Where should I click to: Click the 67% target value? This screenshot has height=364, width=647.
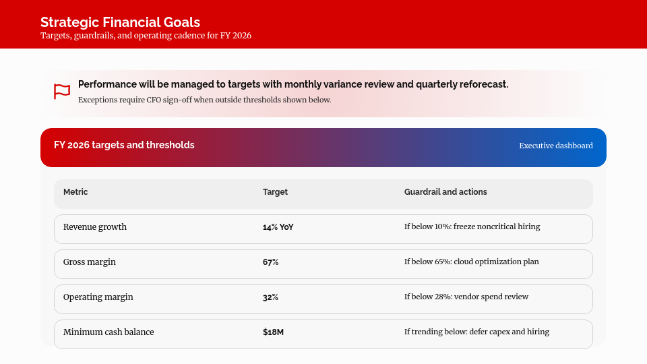click(x=270, y=262)
